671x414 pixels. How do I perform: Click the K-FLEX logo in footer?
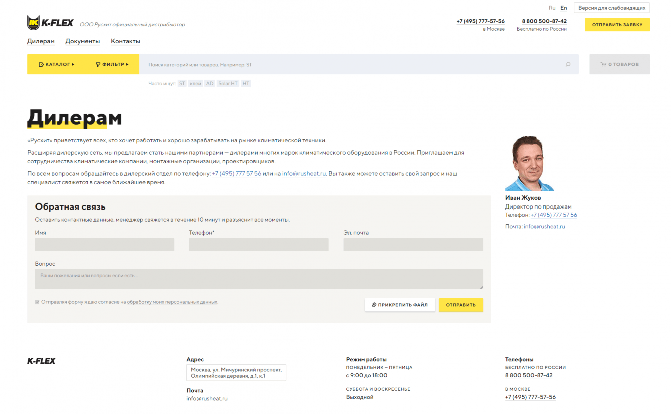(41, 361)
